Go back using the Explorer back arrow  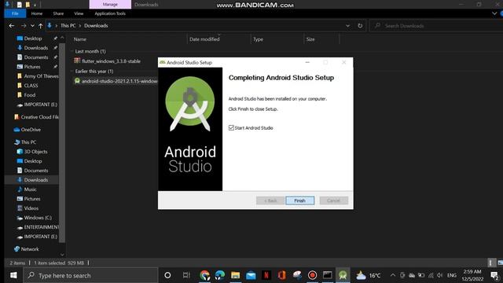pyautogui.click(x=12, y=26)
